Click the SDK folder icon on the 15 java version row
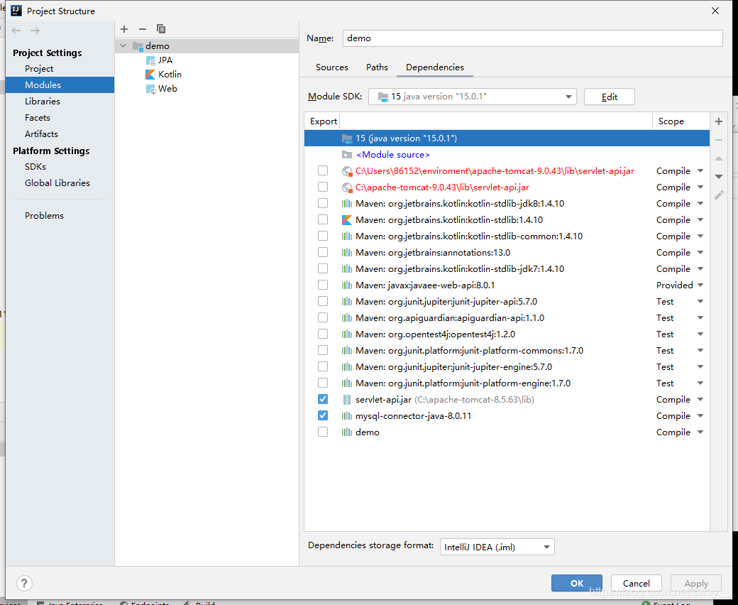Image resolution: width=738 pixels, height=605 pixels. (347, 138)
